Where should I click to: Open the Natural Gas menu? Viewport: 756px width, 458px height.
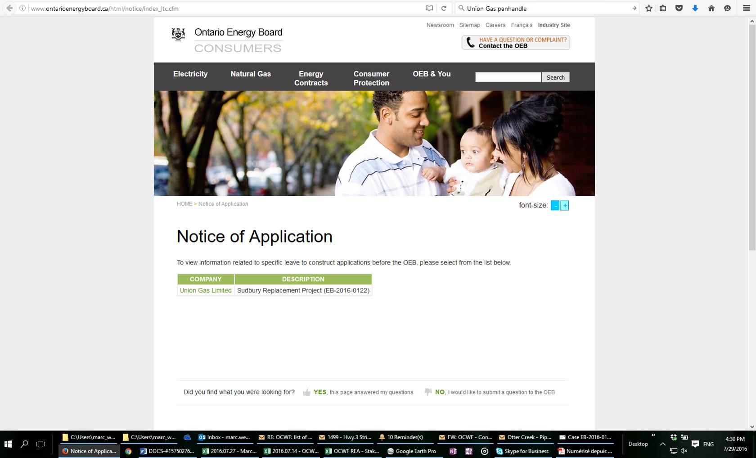pos(251,74)
